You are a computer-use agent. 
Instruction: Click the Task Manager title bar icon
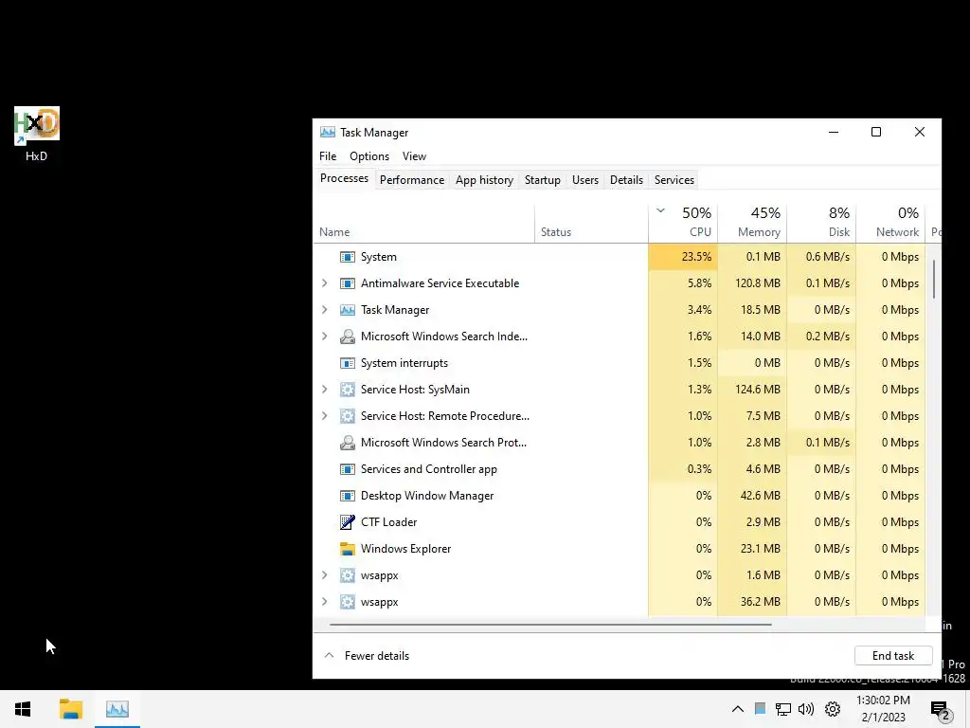pos(327,133)
